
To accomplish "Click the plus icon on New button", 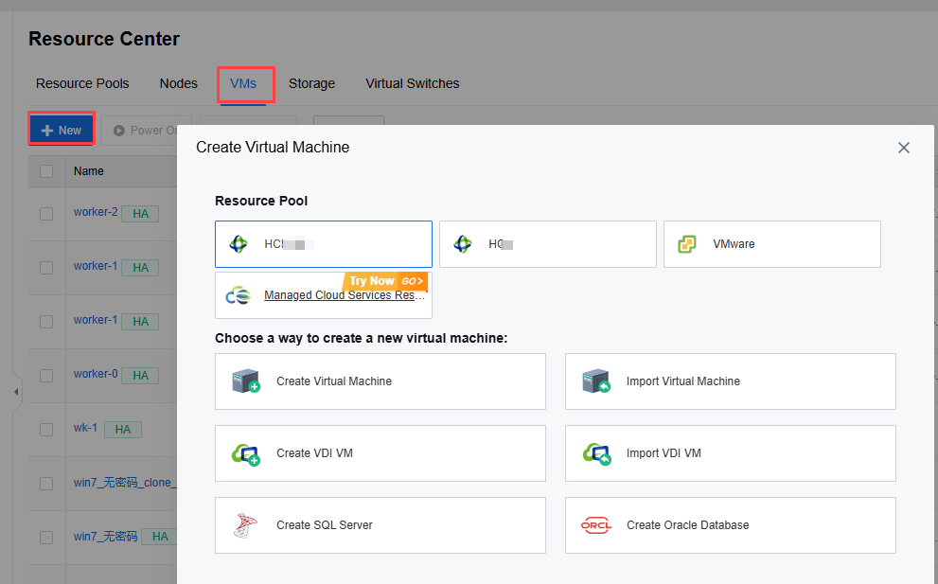I will [47, 131].
